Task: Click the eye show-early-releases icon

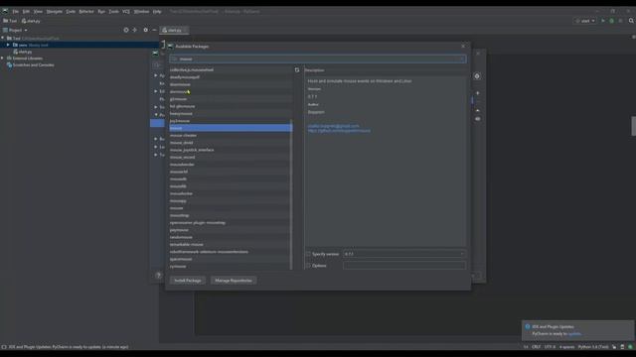Action: 478,119
